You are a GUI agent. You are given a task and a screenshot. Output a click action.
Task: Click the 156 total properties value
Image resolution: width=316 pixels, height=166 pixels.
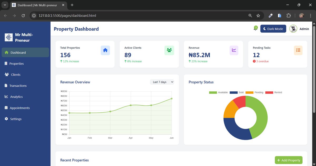(65, 55)
